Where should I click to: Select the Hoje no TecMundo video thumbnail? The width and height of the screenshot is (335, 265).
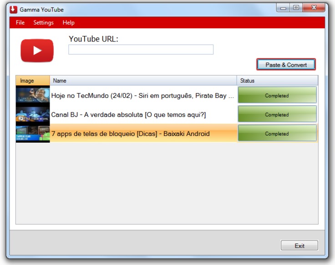click(x=33, y=95)
